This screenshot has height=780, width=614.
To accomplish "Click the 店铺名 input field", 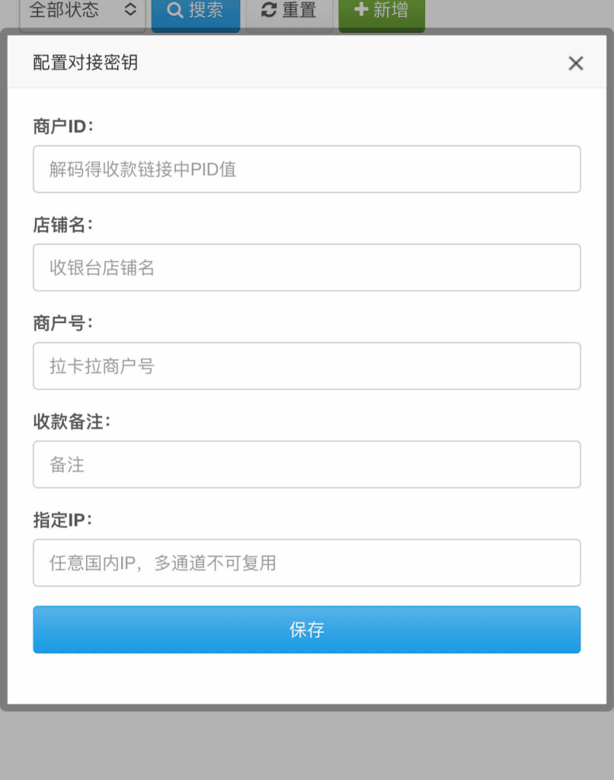I will coord(306,267).
